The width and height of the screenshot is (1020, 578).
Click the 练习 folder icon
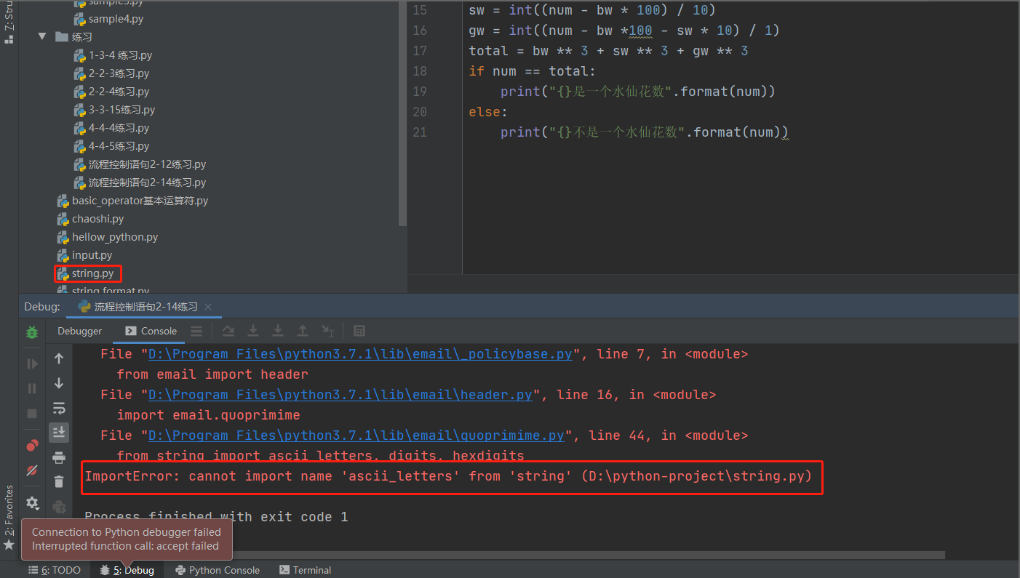click(61, 36)
